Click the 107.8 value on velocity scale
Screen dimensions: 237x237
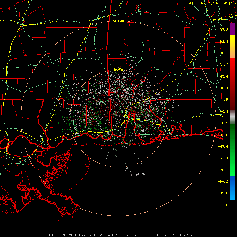tap(223, 29)
